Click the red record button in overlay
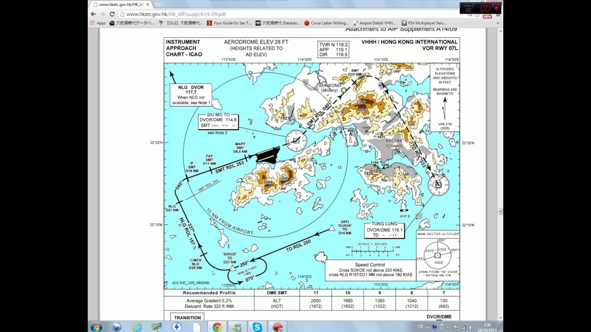 coord(497,8)
